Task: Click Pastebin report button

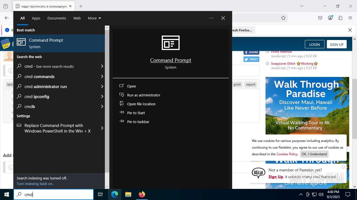Action: [250, 84]
